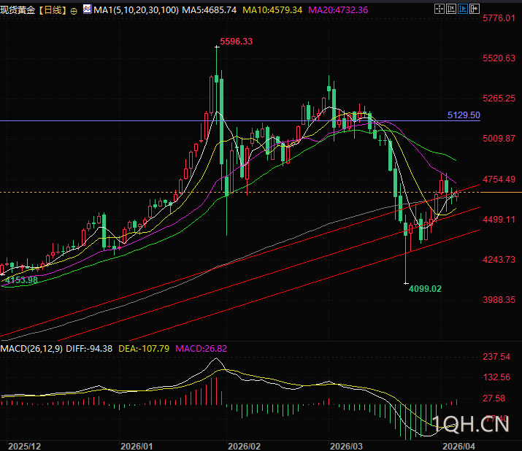Click the 2025/12 date axis marker
Screen dimensions: 522x451
click(x=24, y=446)
